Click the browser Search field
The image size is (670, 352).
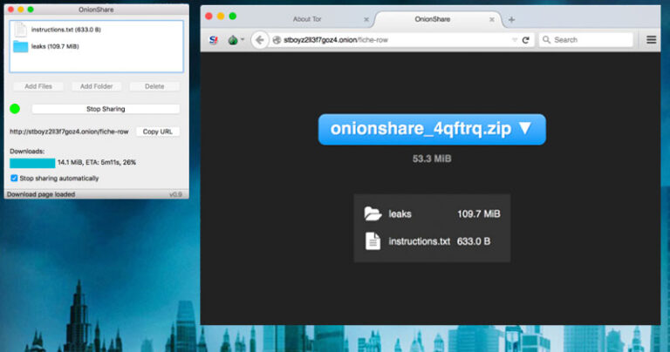pos(591,39)
